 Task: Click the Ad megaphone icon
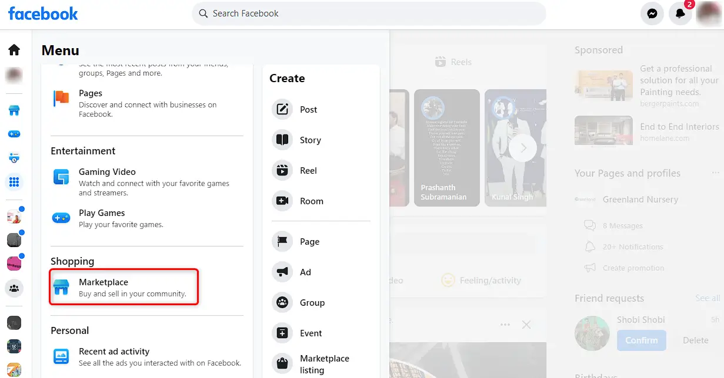(x=282, y=272)
